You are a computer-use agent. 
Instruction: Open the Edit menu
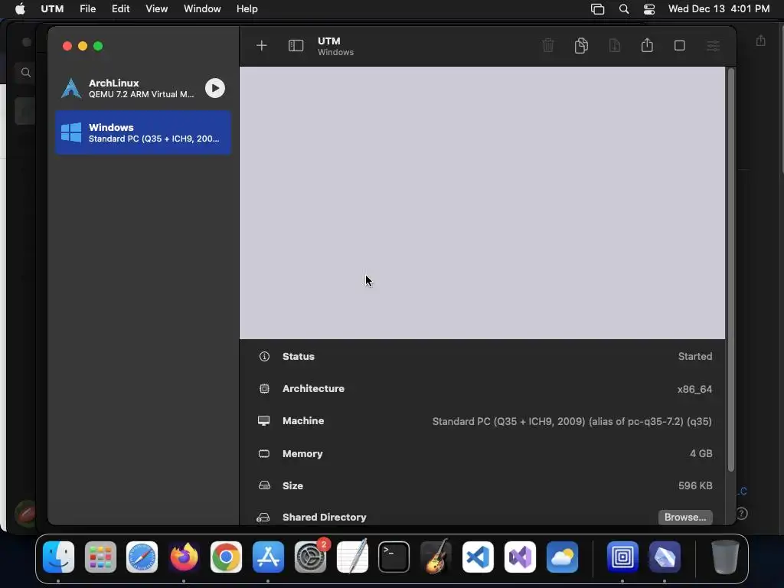[x=120, y=9]
